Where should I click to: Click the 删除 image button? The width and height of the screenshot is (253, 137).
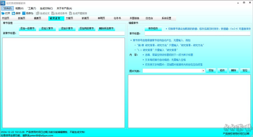pyautogui.click(x=234, y=70)
